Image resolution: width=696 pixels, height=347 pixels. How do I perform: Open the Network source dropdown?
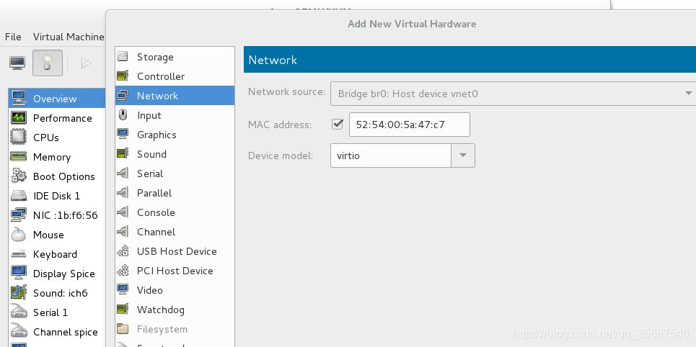click(513, 94)
